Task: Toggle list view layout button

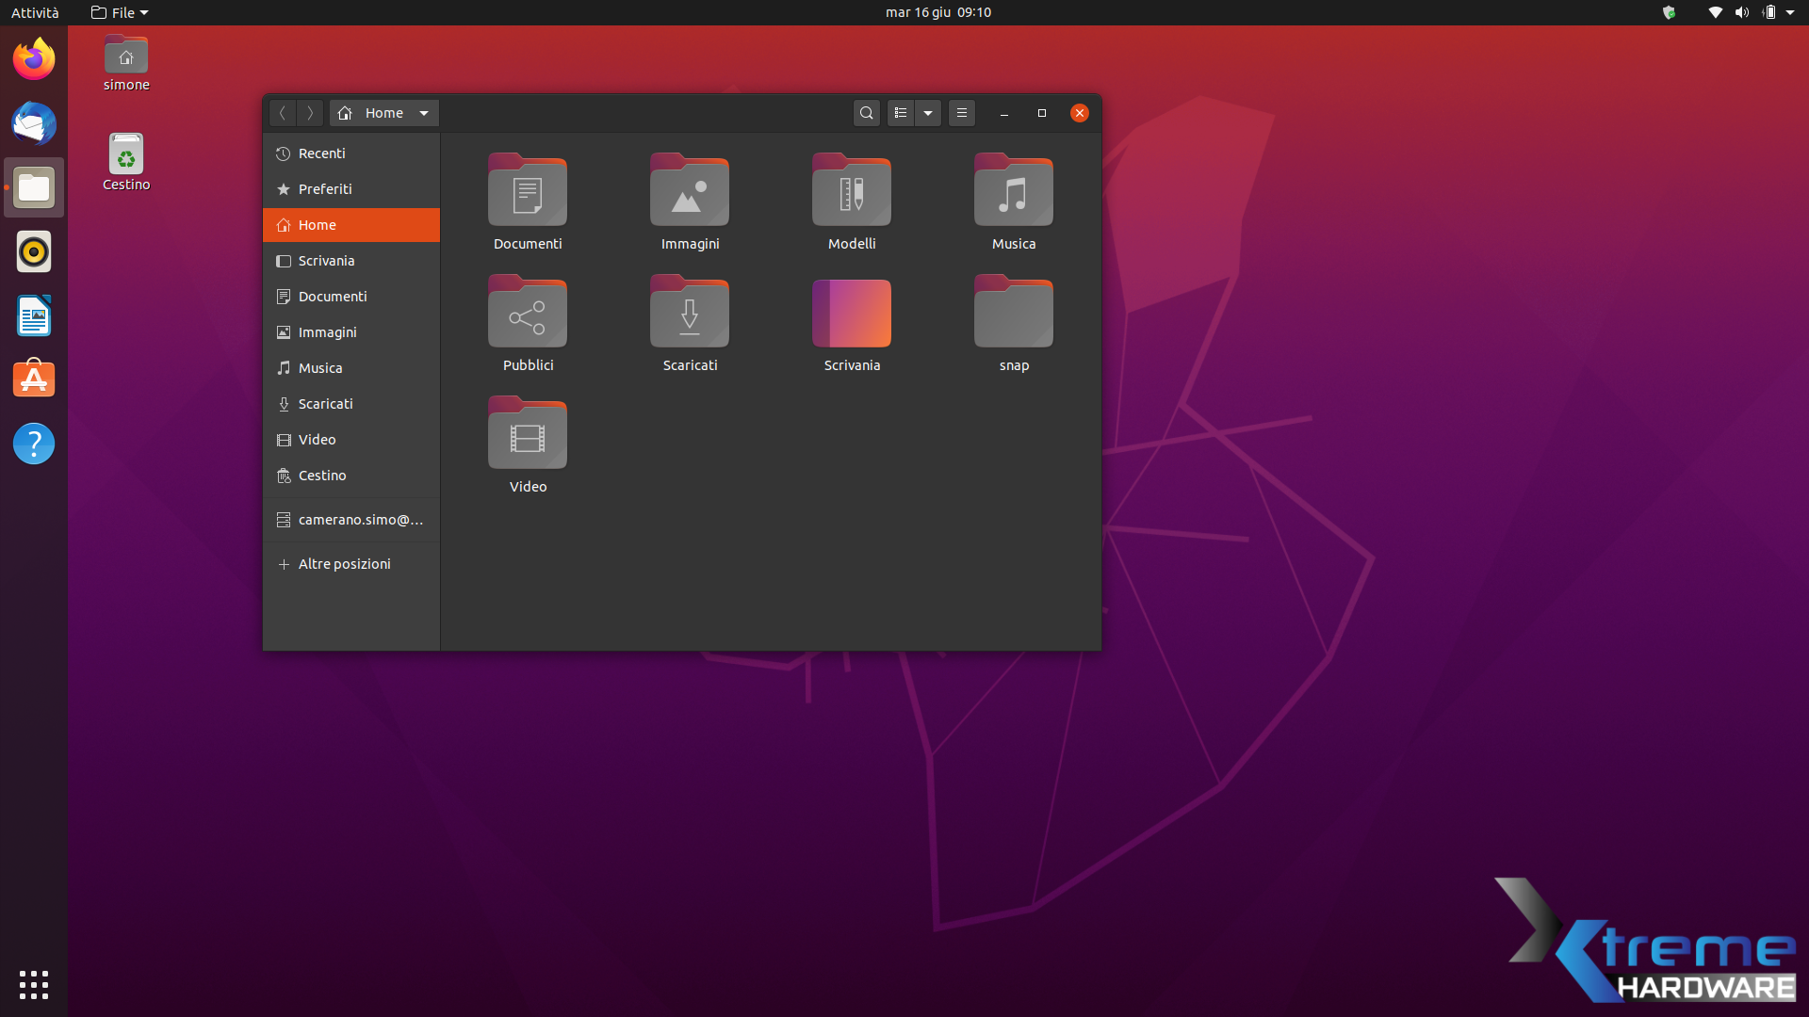Action: (x=901, y=113)
